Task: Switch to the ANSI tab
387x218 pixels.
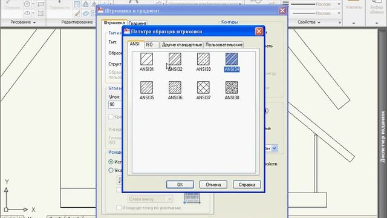Action: point(135,44)
